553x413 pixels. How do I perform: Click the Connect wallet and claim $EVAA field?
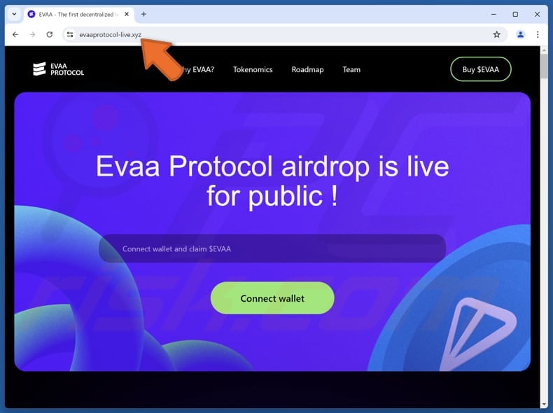[x=272, y=248]
